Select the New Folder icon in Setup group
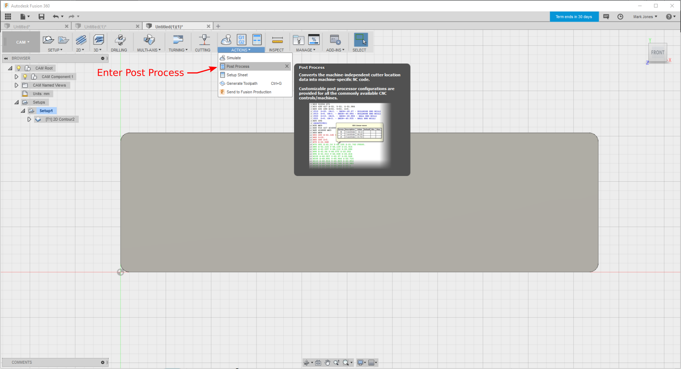This screenshot has height=369, width=681. click(64, 40)
